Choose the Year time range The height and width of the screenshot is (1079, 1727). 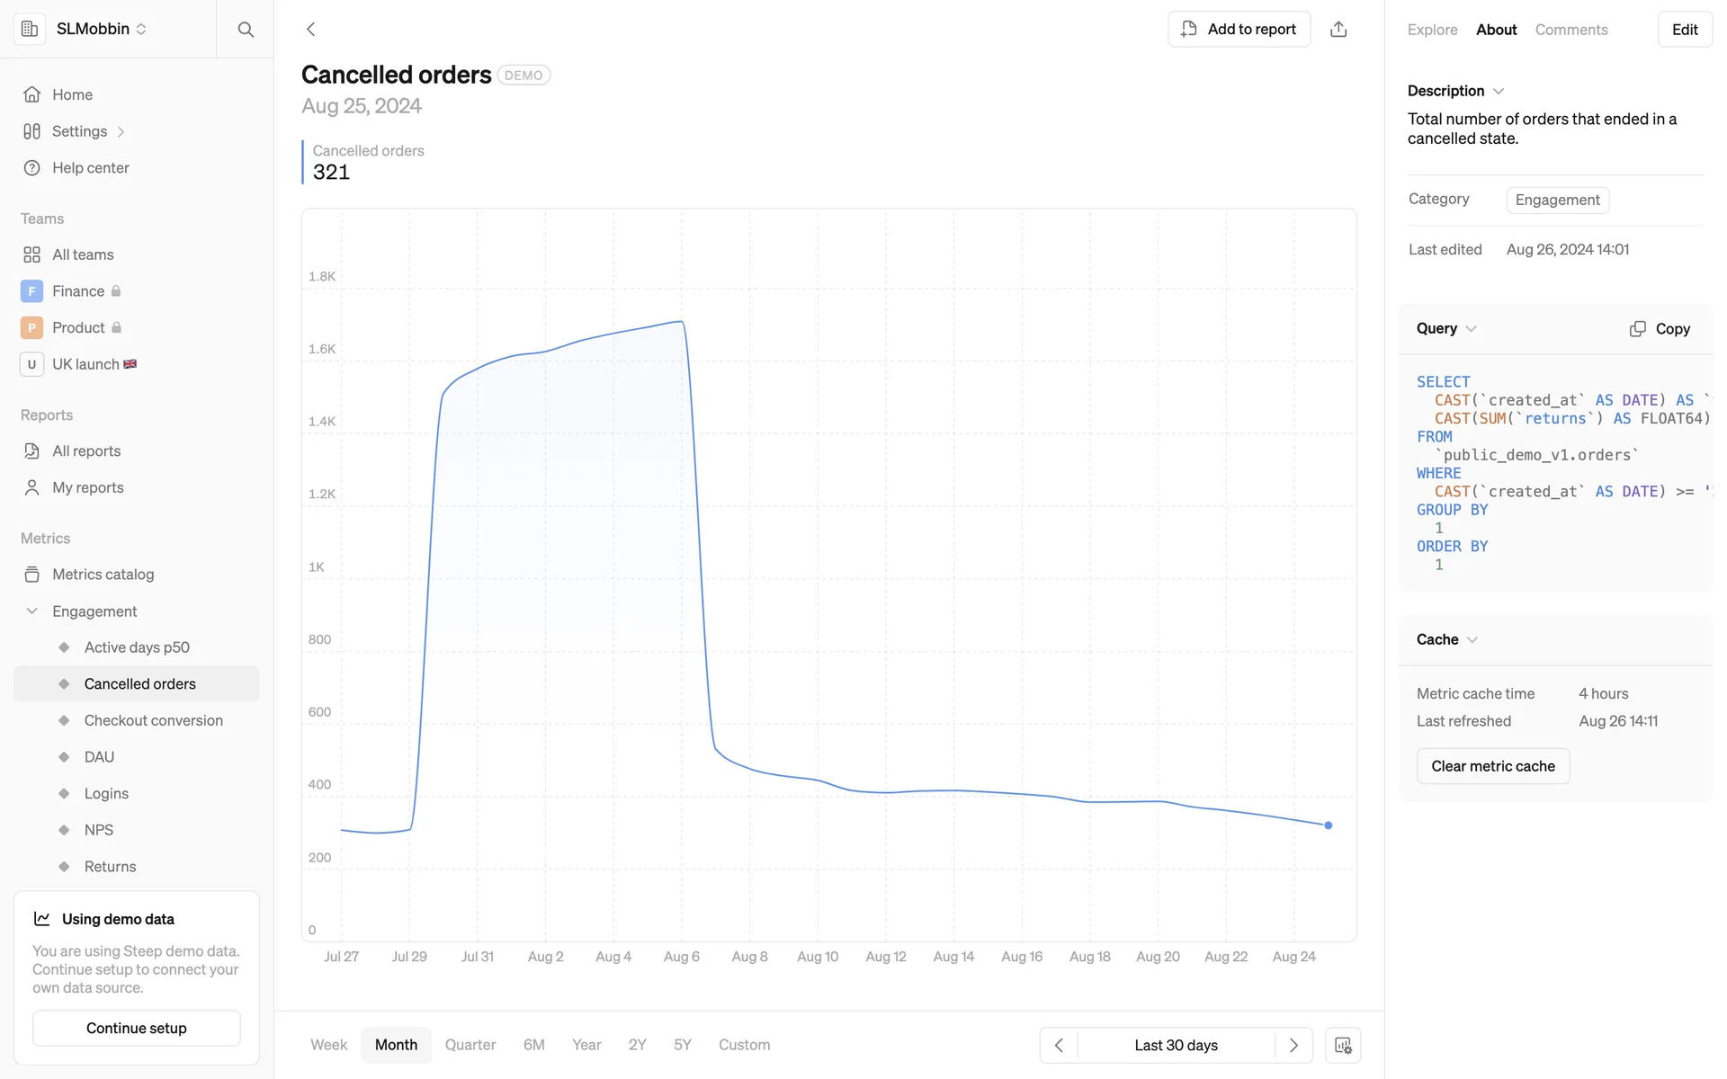pyautogui.click(x=586, y=1045)
